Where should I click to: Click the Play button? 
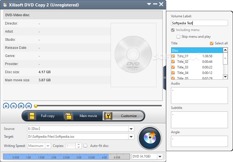pyautogui.click(x=6, y=106)
